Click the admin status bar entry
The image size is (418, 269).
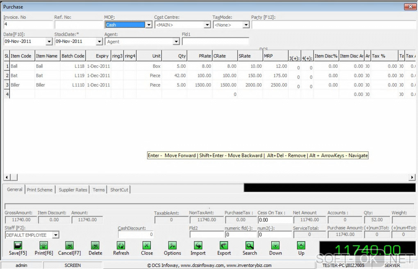pyautogui.click(x=21, y=265)
